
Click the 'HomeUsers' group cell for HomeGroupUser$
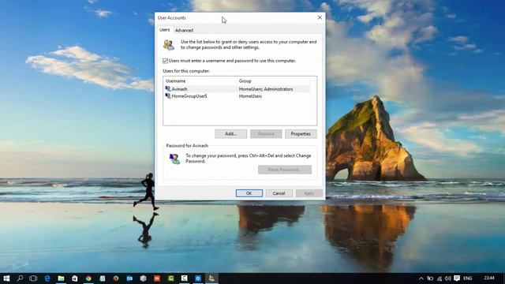250,96
